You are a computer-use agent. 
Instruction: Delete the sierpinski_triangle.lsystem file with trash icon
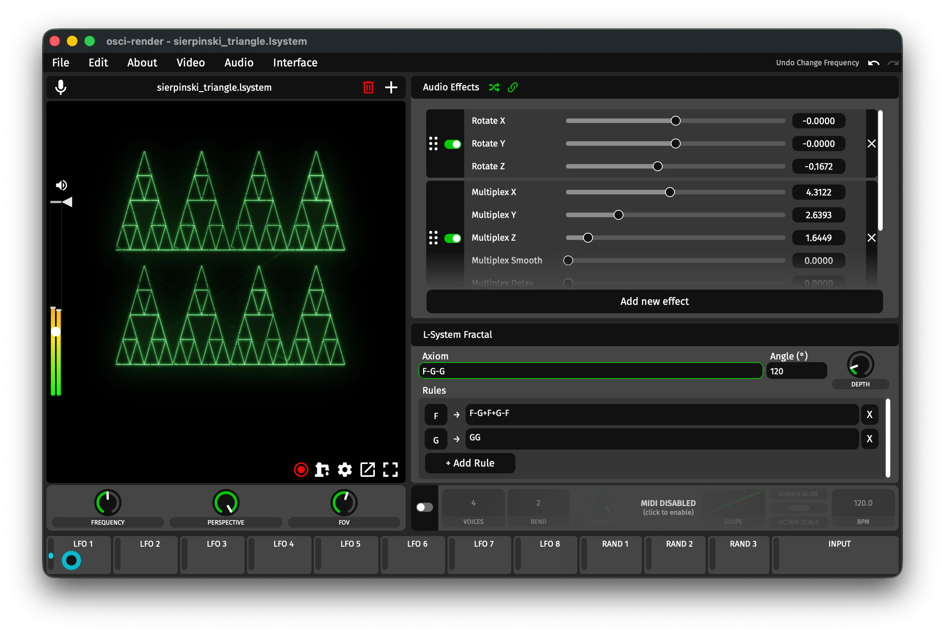pos(368,87)
